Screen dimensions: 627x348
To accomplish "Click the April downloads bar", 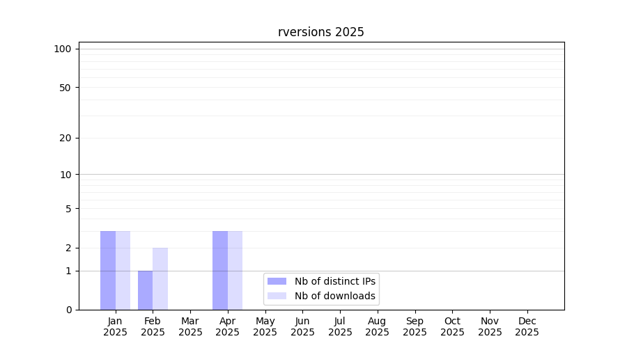I will coord(235,270).
